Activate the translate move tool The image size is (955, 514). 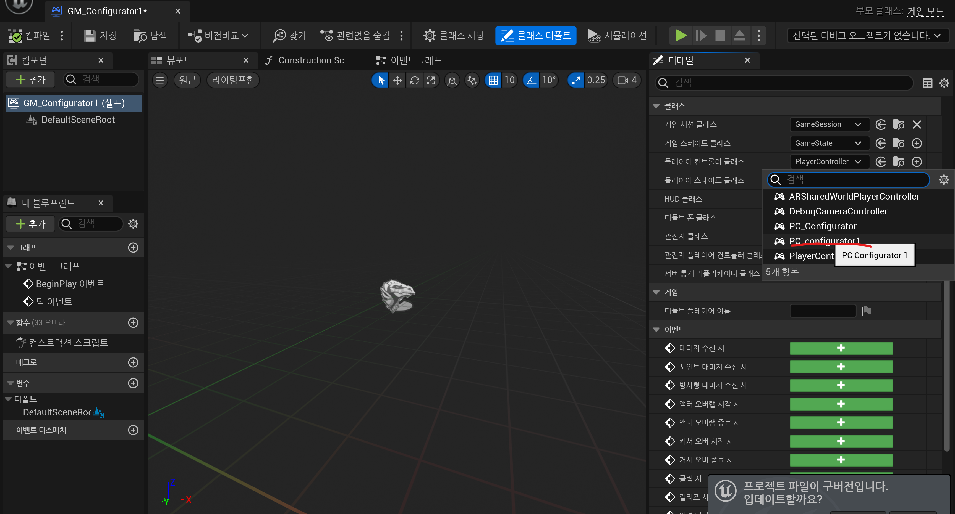(x=397, y=80)
